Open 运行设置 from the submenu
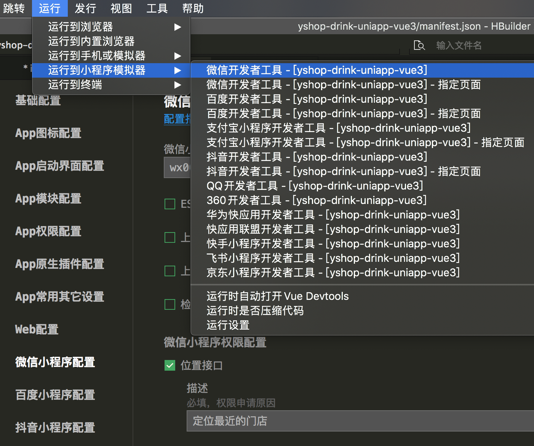Image resolution: width=534 pixels, height=446 pixels. pos(362,325)
